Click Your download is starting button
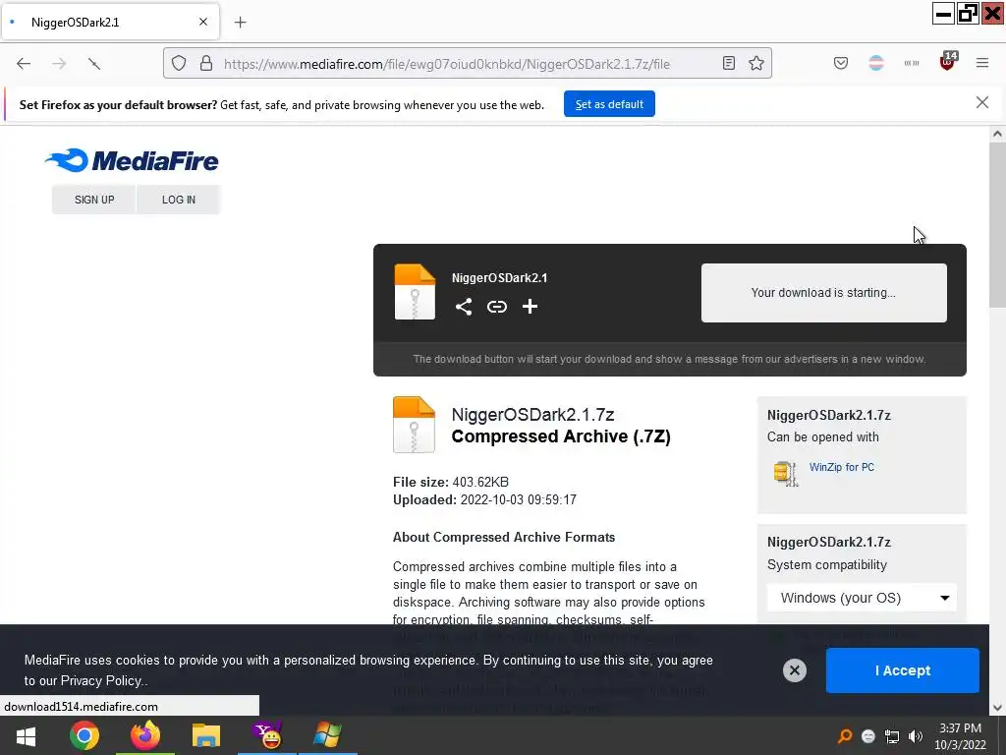This screenshot has height=755, width=1006. tap(824, 293)
